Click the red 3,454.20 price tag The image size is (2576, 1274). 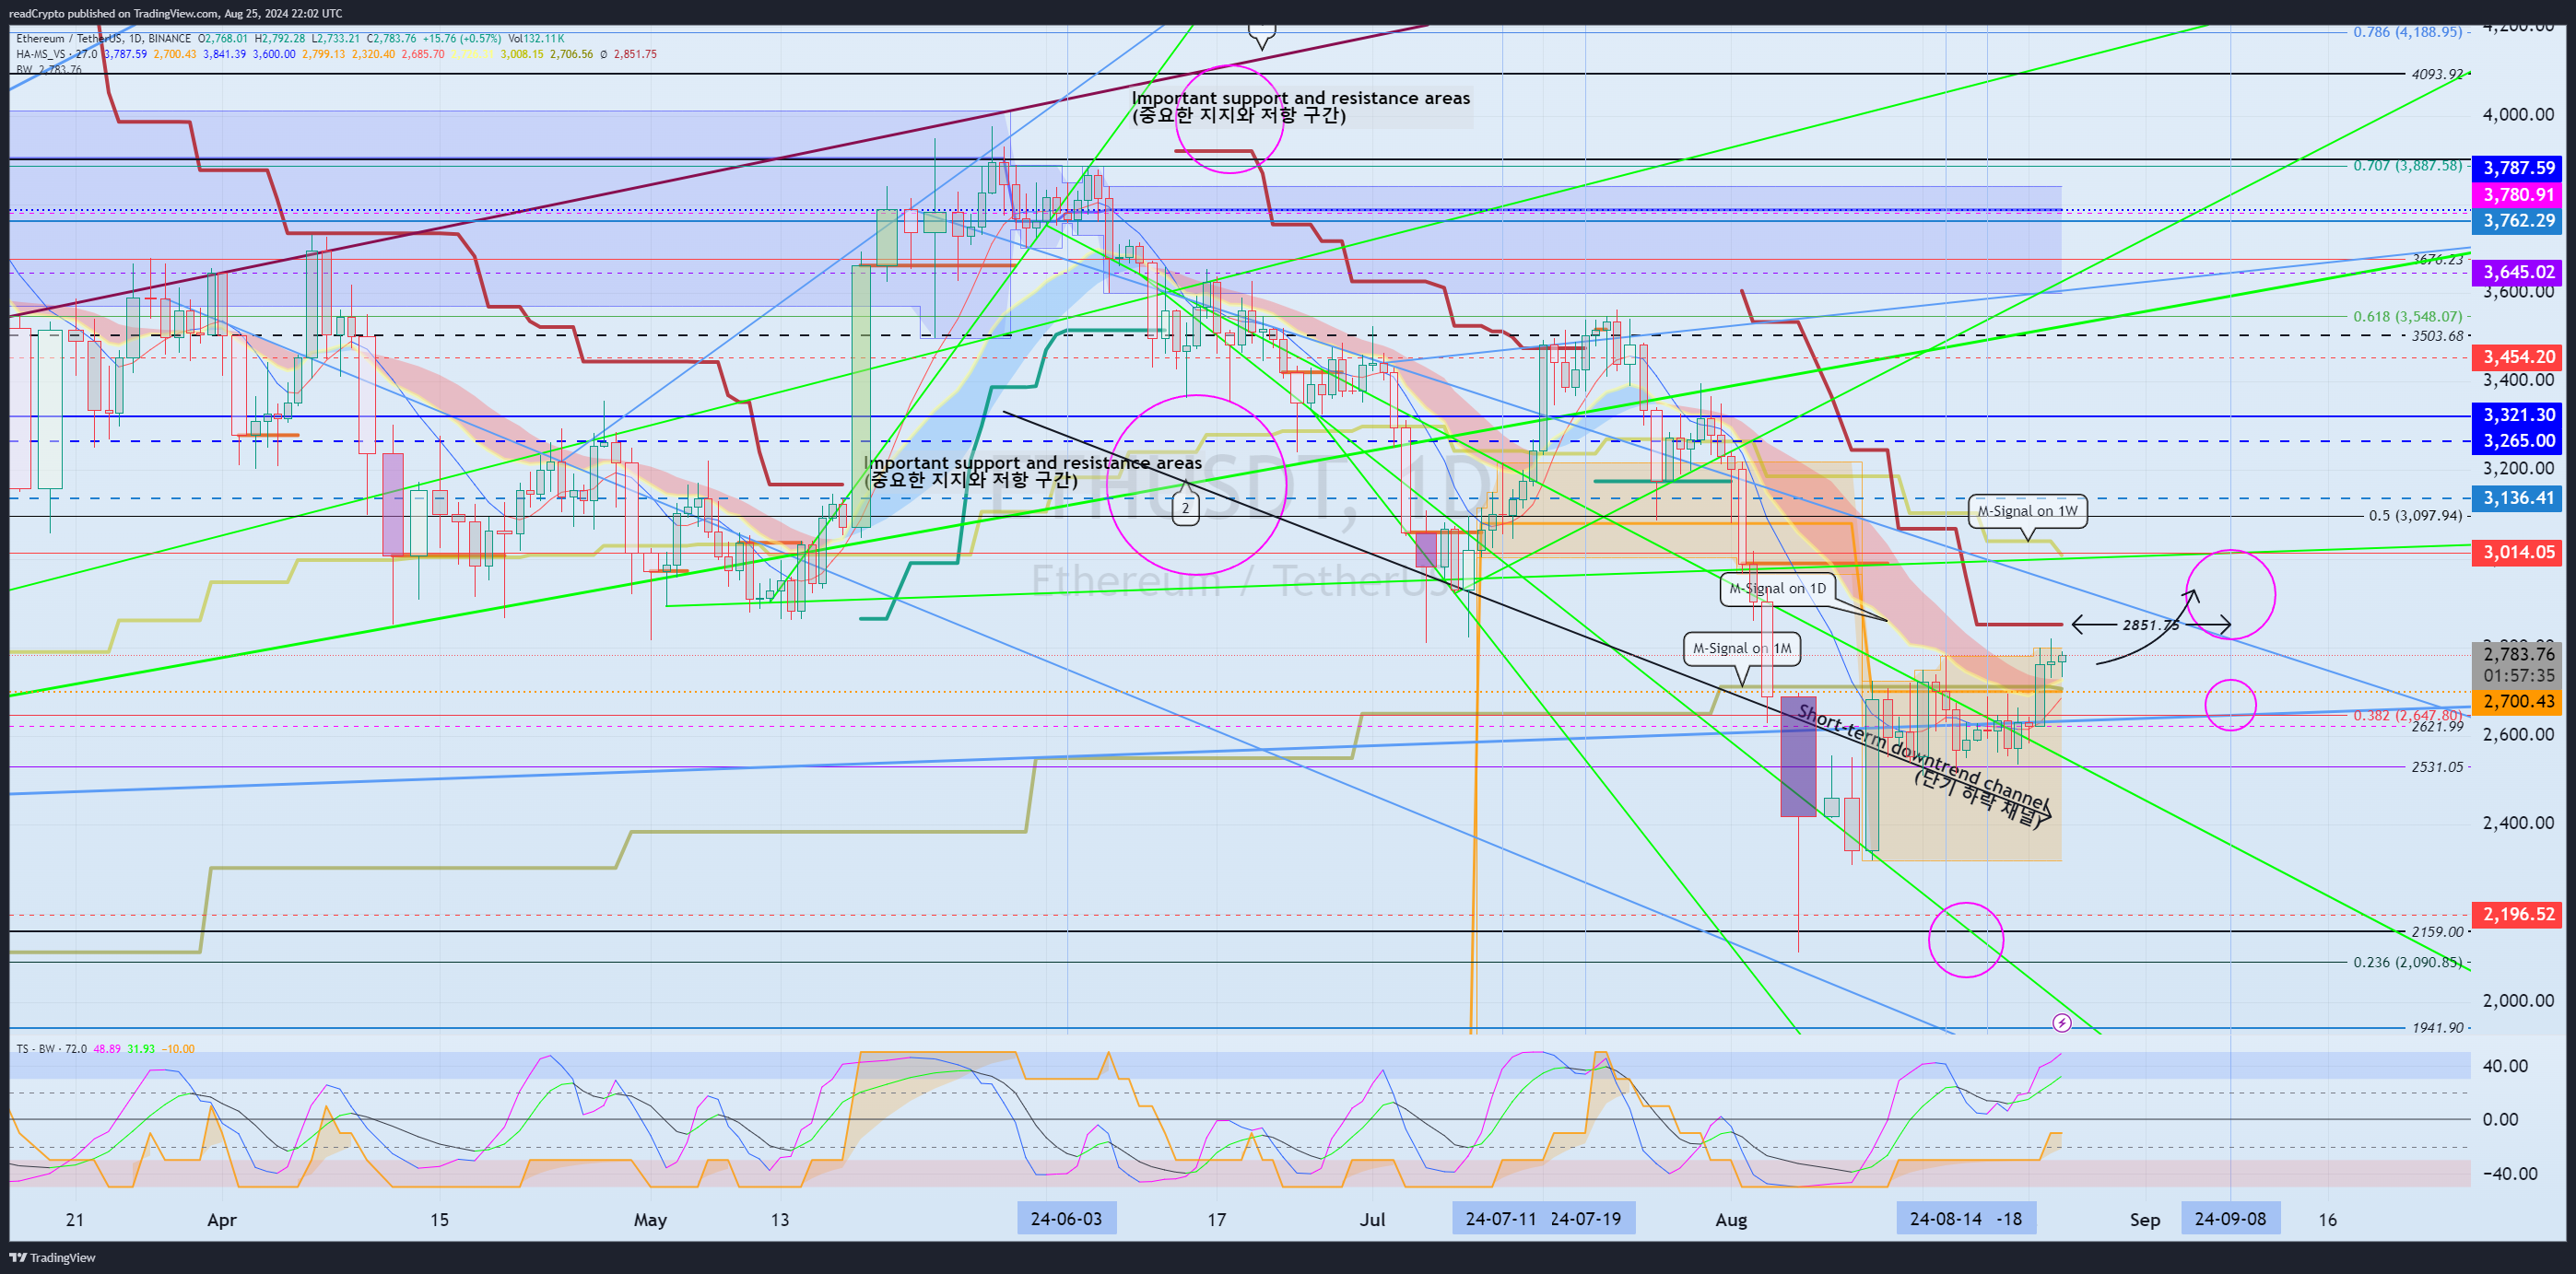tap(2517, 356)
